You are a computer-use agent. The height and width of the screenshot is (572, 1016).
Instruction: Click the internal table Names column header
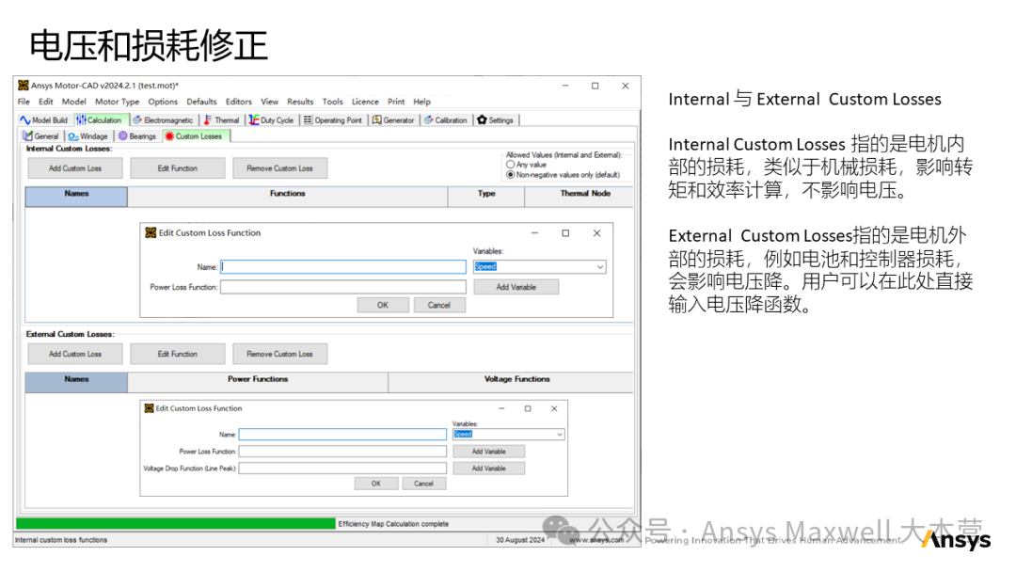pos(76,197)
